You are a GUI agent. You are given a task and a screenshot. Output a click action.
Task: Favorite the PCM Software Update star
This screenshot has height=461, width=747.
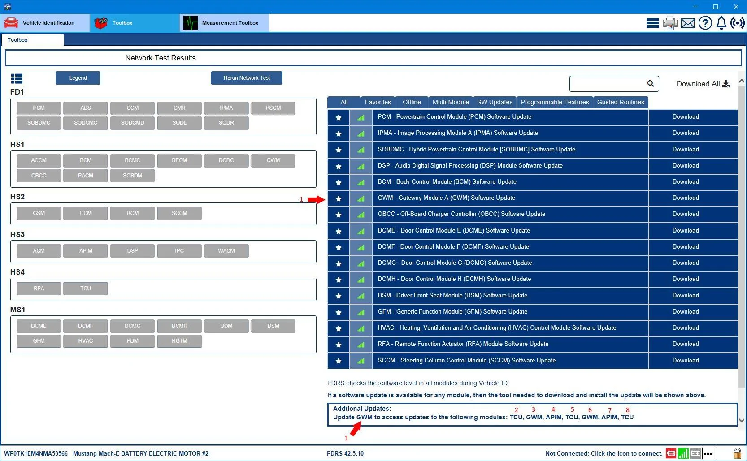click(339, 117)
